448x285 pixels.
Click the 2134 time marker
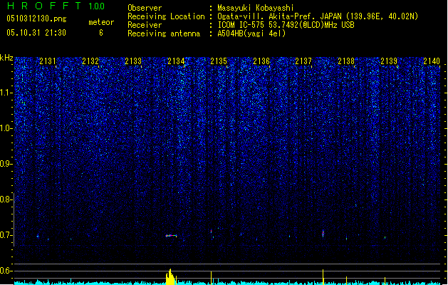[176, 61]
